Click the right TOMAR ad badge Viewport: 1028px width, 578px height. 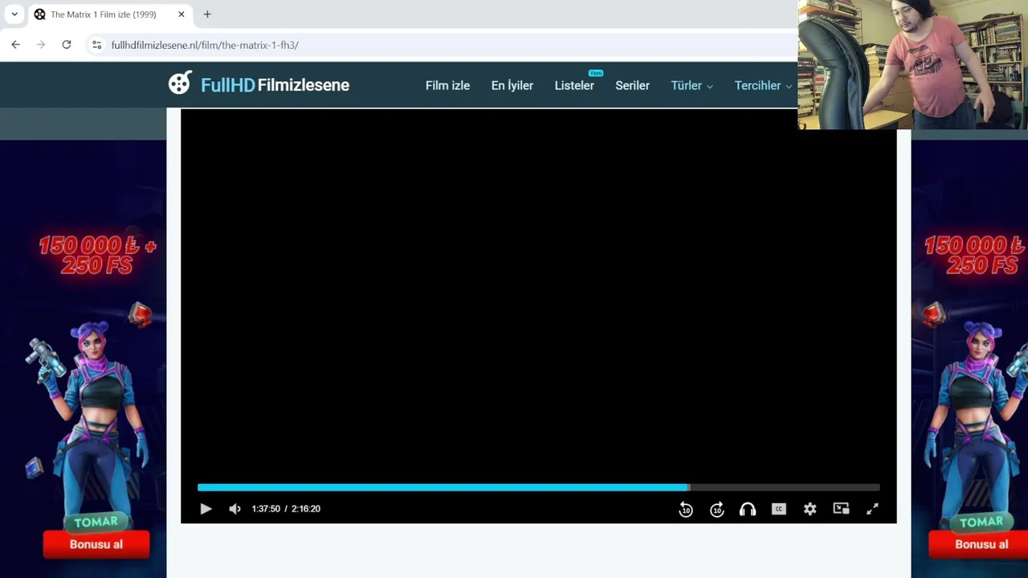[981, 522]
